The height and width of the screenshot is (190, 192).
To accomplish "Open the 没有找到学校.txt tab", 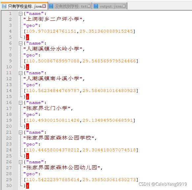I will tap(70, 6).
